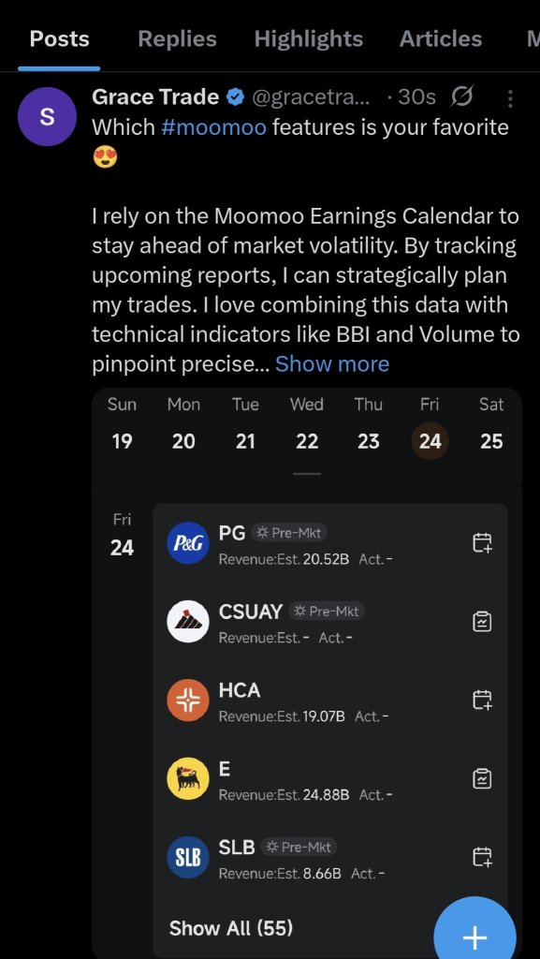540x959 pixels.
Task: Add PG earnings to calendar icon
Action: [x=483, y=542]
